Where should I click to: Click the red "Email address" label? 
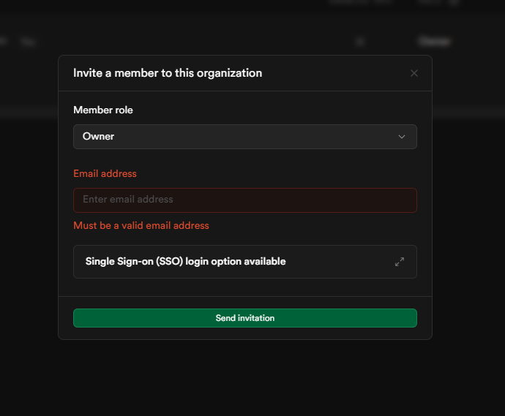click(105, 173)
